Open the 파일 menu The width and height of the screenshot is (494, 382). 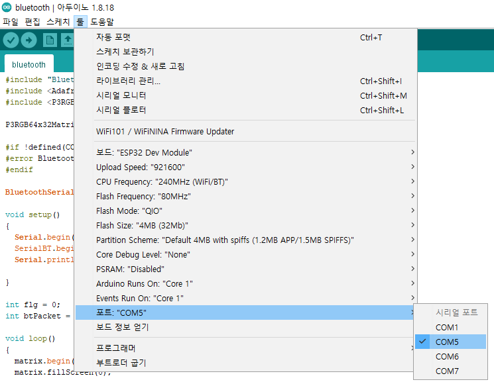coord(11,22)
